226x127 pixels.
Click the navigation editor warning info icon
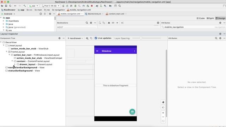158,23
